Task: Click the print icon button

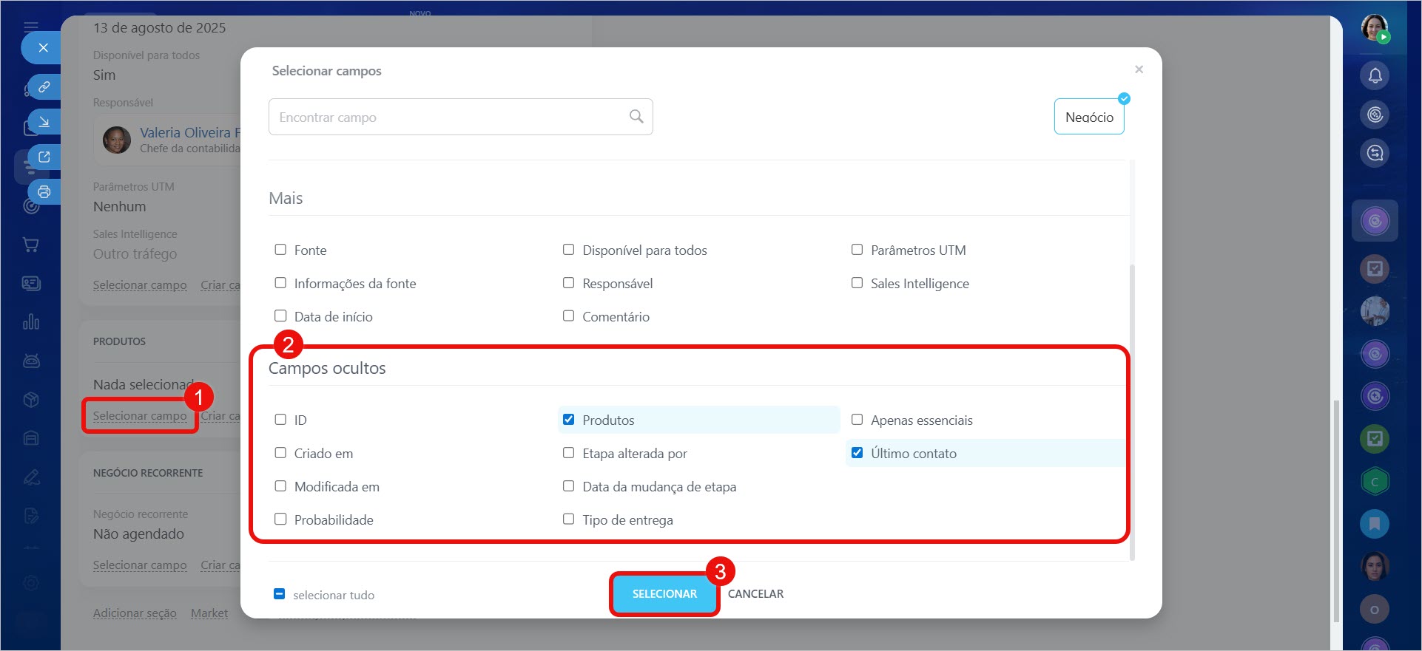Action: [44, 192]
